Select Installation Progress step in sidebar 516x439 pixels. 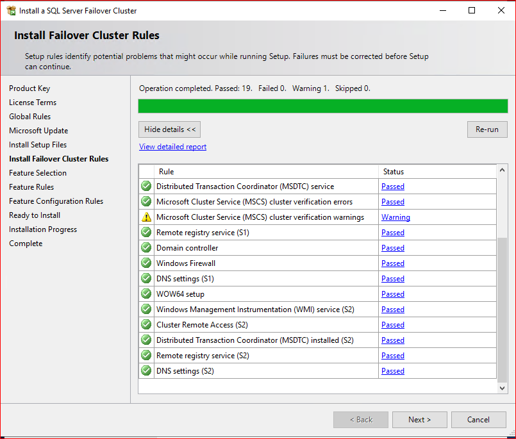(43, 229)
